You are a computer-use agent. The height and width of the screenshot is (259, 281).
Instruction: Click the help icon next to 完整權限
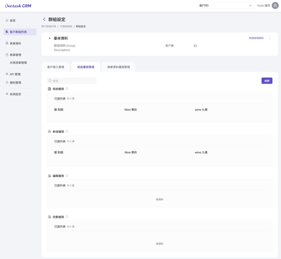point(67,217)
